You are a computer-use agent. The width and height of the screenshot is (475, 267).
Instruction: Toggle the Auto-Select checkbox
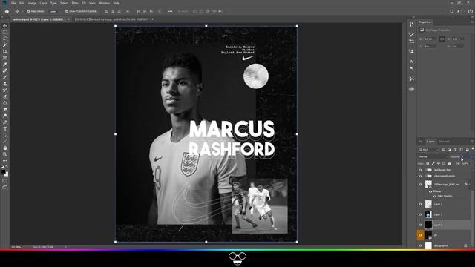[28, 11]
